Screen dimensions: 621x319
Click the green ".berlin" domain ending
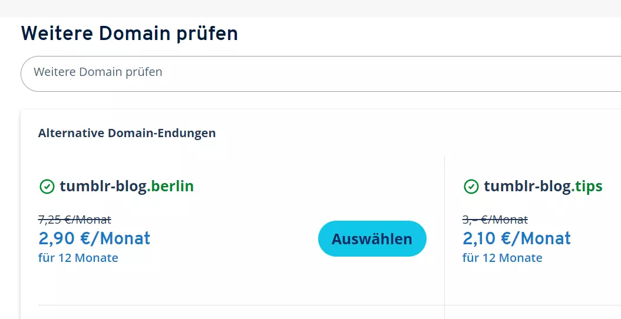(x=171, y=187)
